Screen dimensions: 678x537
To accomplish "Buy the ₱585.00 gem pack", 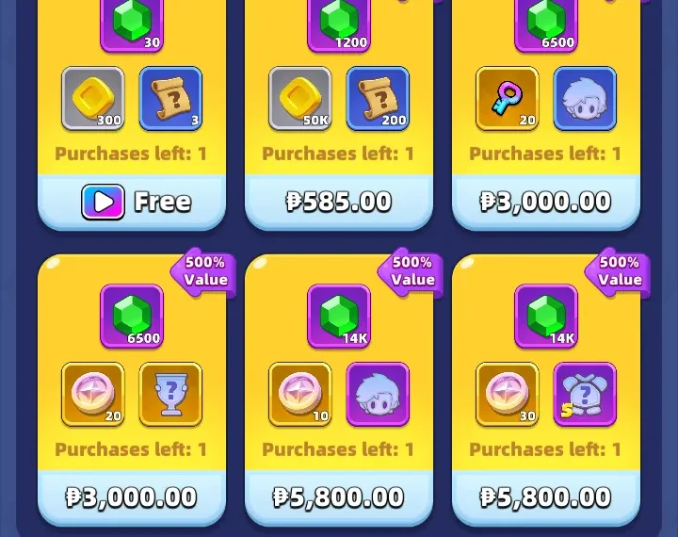I will point(339,202).
